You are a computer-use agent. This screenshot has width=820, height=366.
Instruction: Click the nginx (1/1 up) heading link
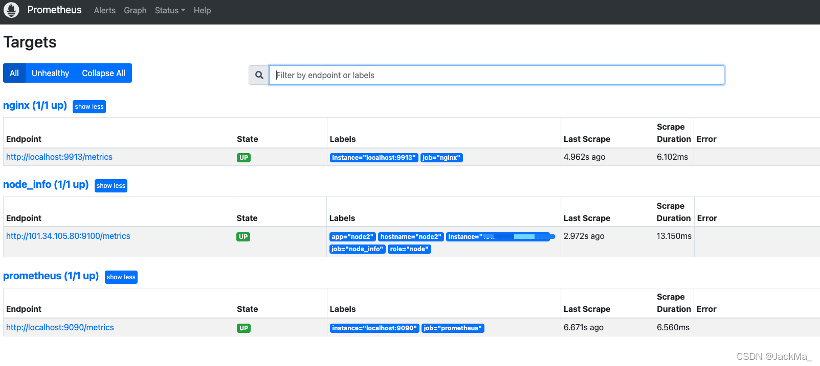pyautogui.click(x=35, y=105)
